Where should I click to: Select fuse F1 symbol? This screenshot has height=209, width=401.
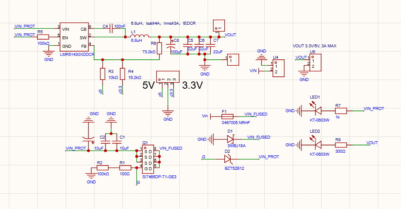pyautogui.click(x=227, y=116)
